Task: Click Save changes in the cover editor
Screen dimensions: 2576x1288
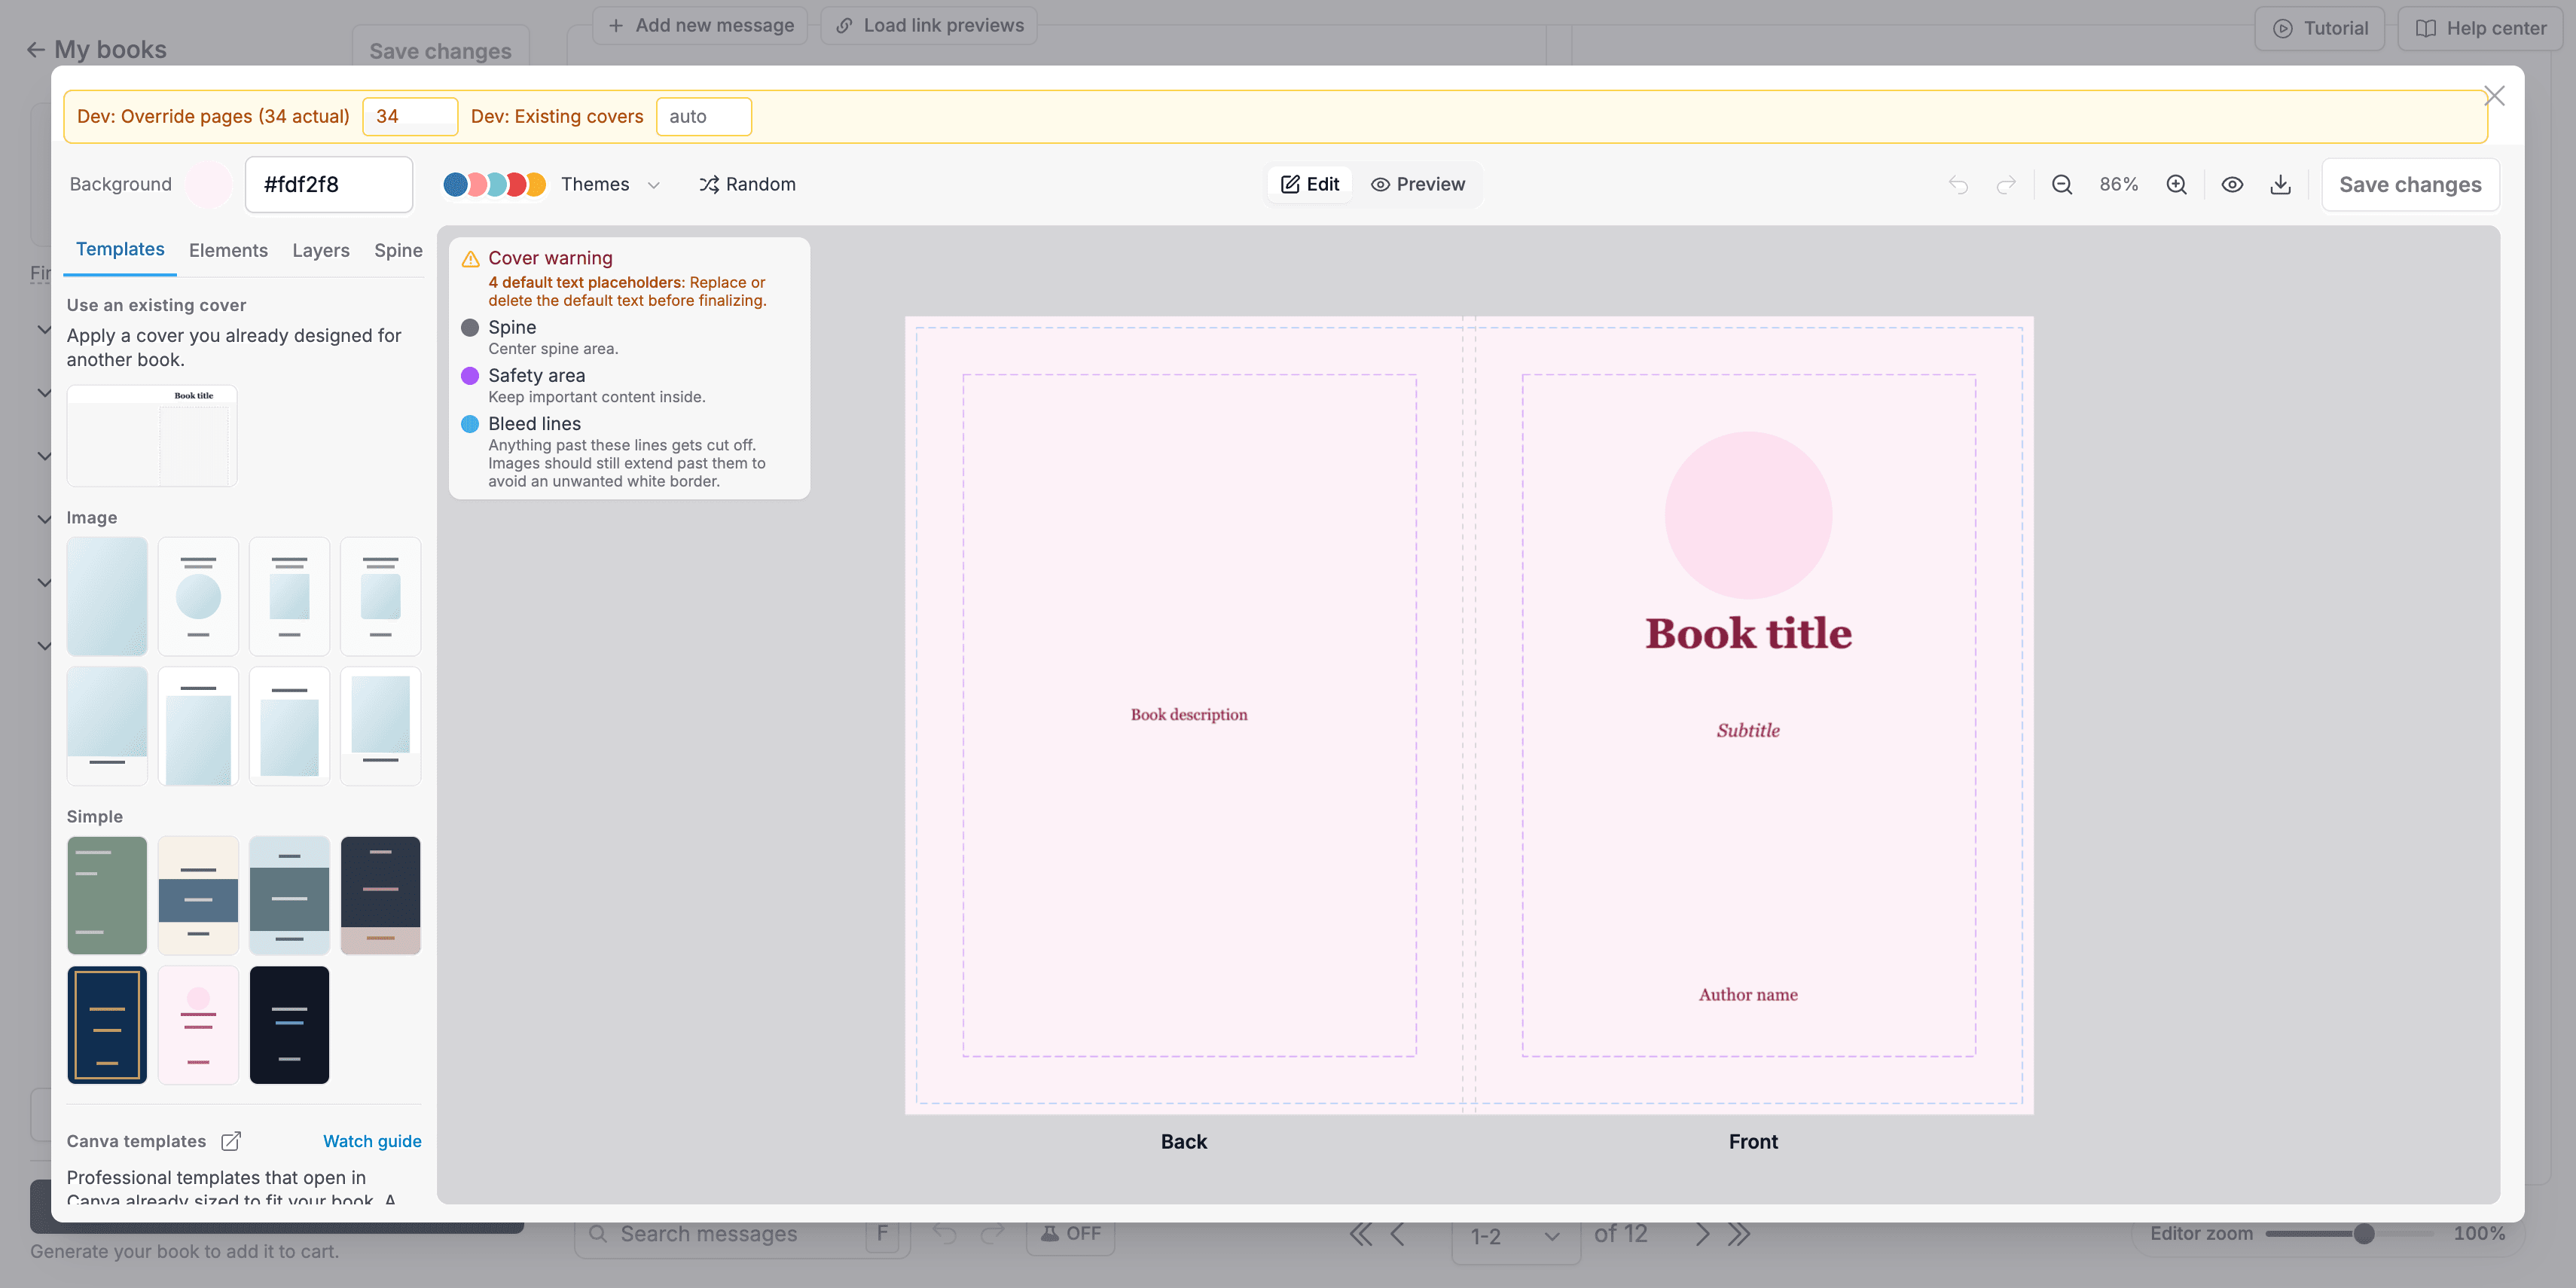Action: [2410, 184]
